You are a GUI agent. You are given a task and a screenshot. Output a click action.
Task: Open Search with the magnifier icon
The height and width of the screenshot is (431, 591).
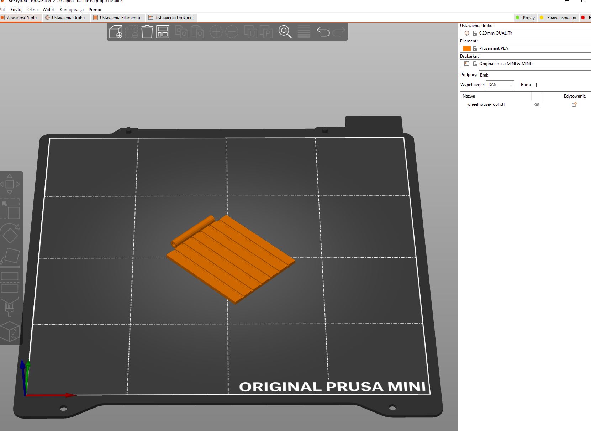coord(285,32)
